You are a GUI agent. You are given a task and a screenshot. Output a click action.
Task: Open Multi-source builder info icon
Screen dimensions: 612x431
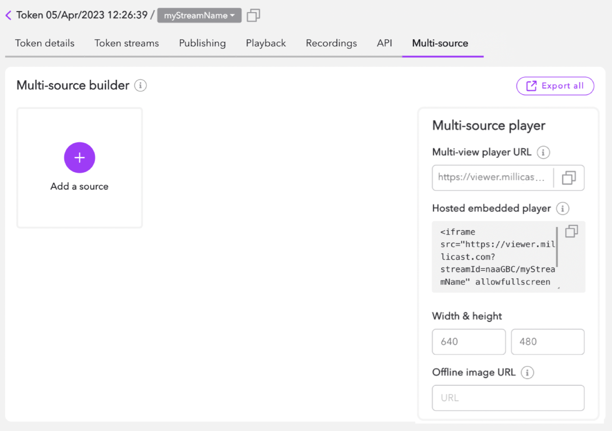point(140,85)
